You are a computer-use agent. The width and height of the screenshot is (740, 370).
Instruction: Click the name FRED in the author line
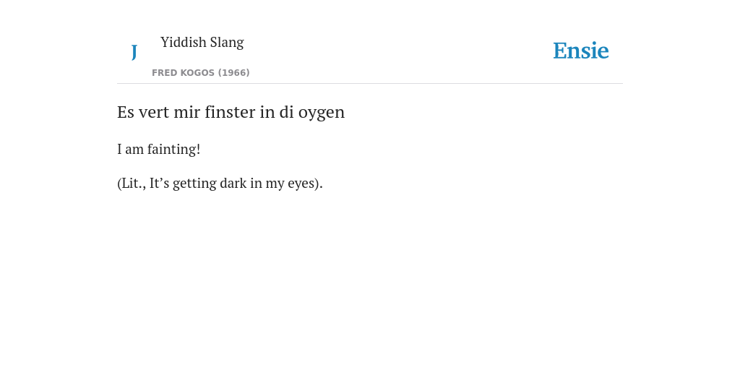164,73
